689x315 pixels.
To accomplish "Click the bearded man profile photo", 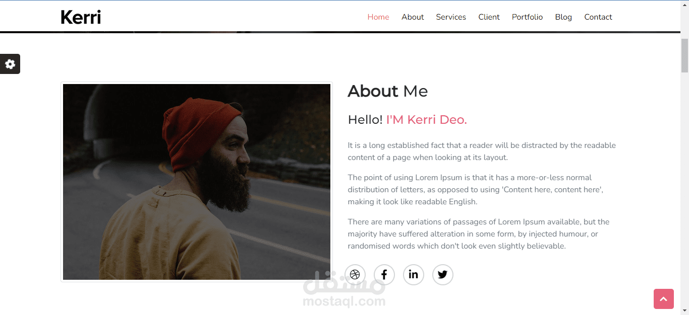I will pos(197,182).
